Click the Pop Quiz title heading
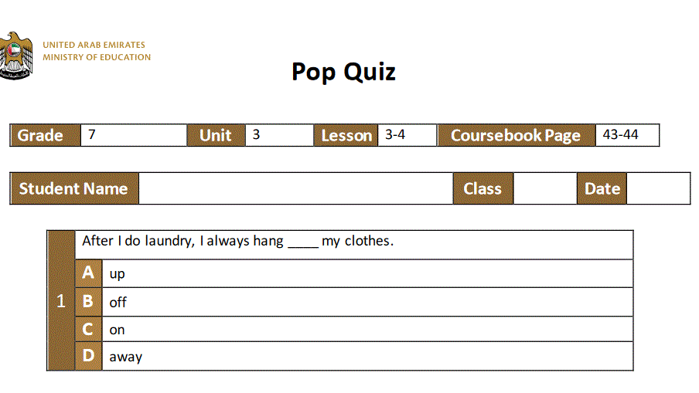699x393 pixels. point(344,72)
